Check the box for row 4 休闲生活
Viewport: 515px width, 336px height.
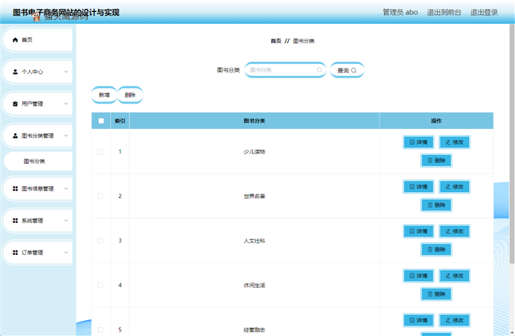(100, 285)
